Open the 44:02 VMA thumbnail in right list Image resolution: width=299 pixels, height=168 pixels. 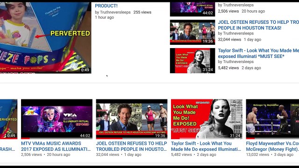click(x=192, y=9)
